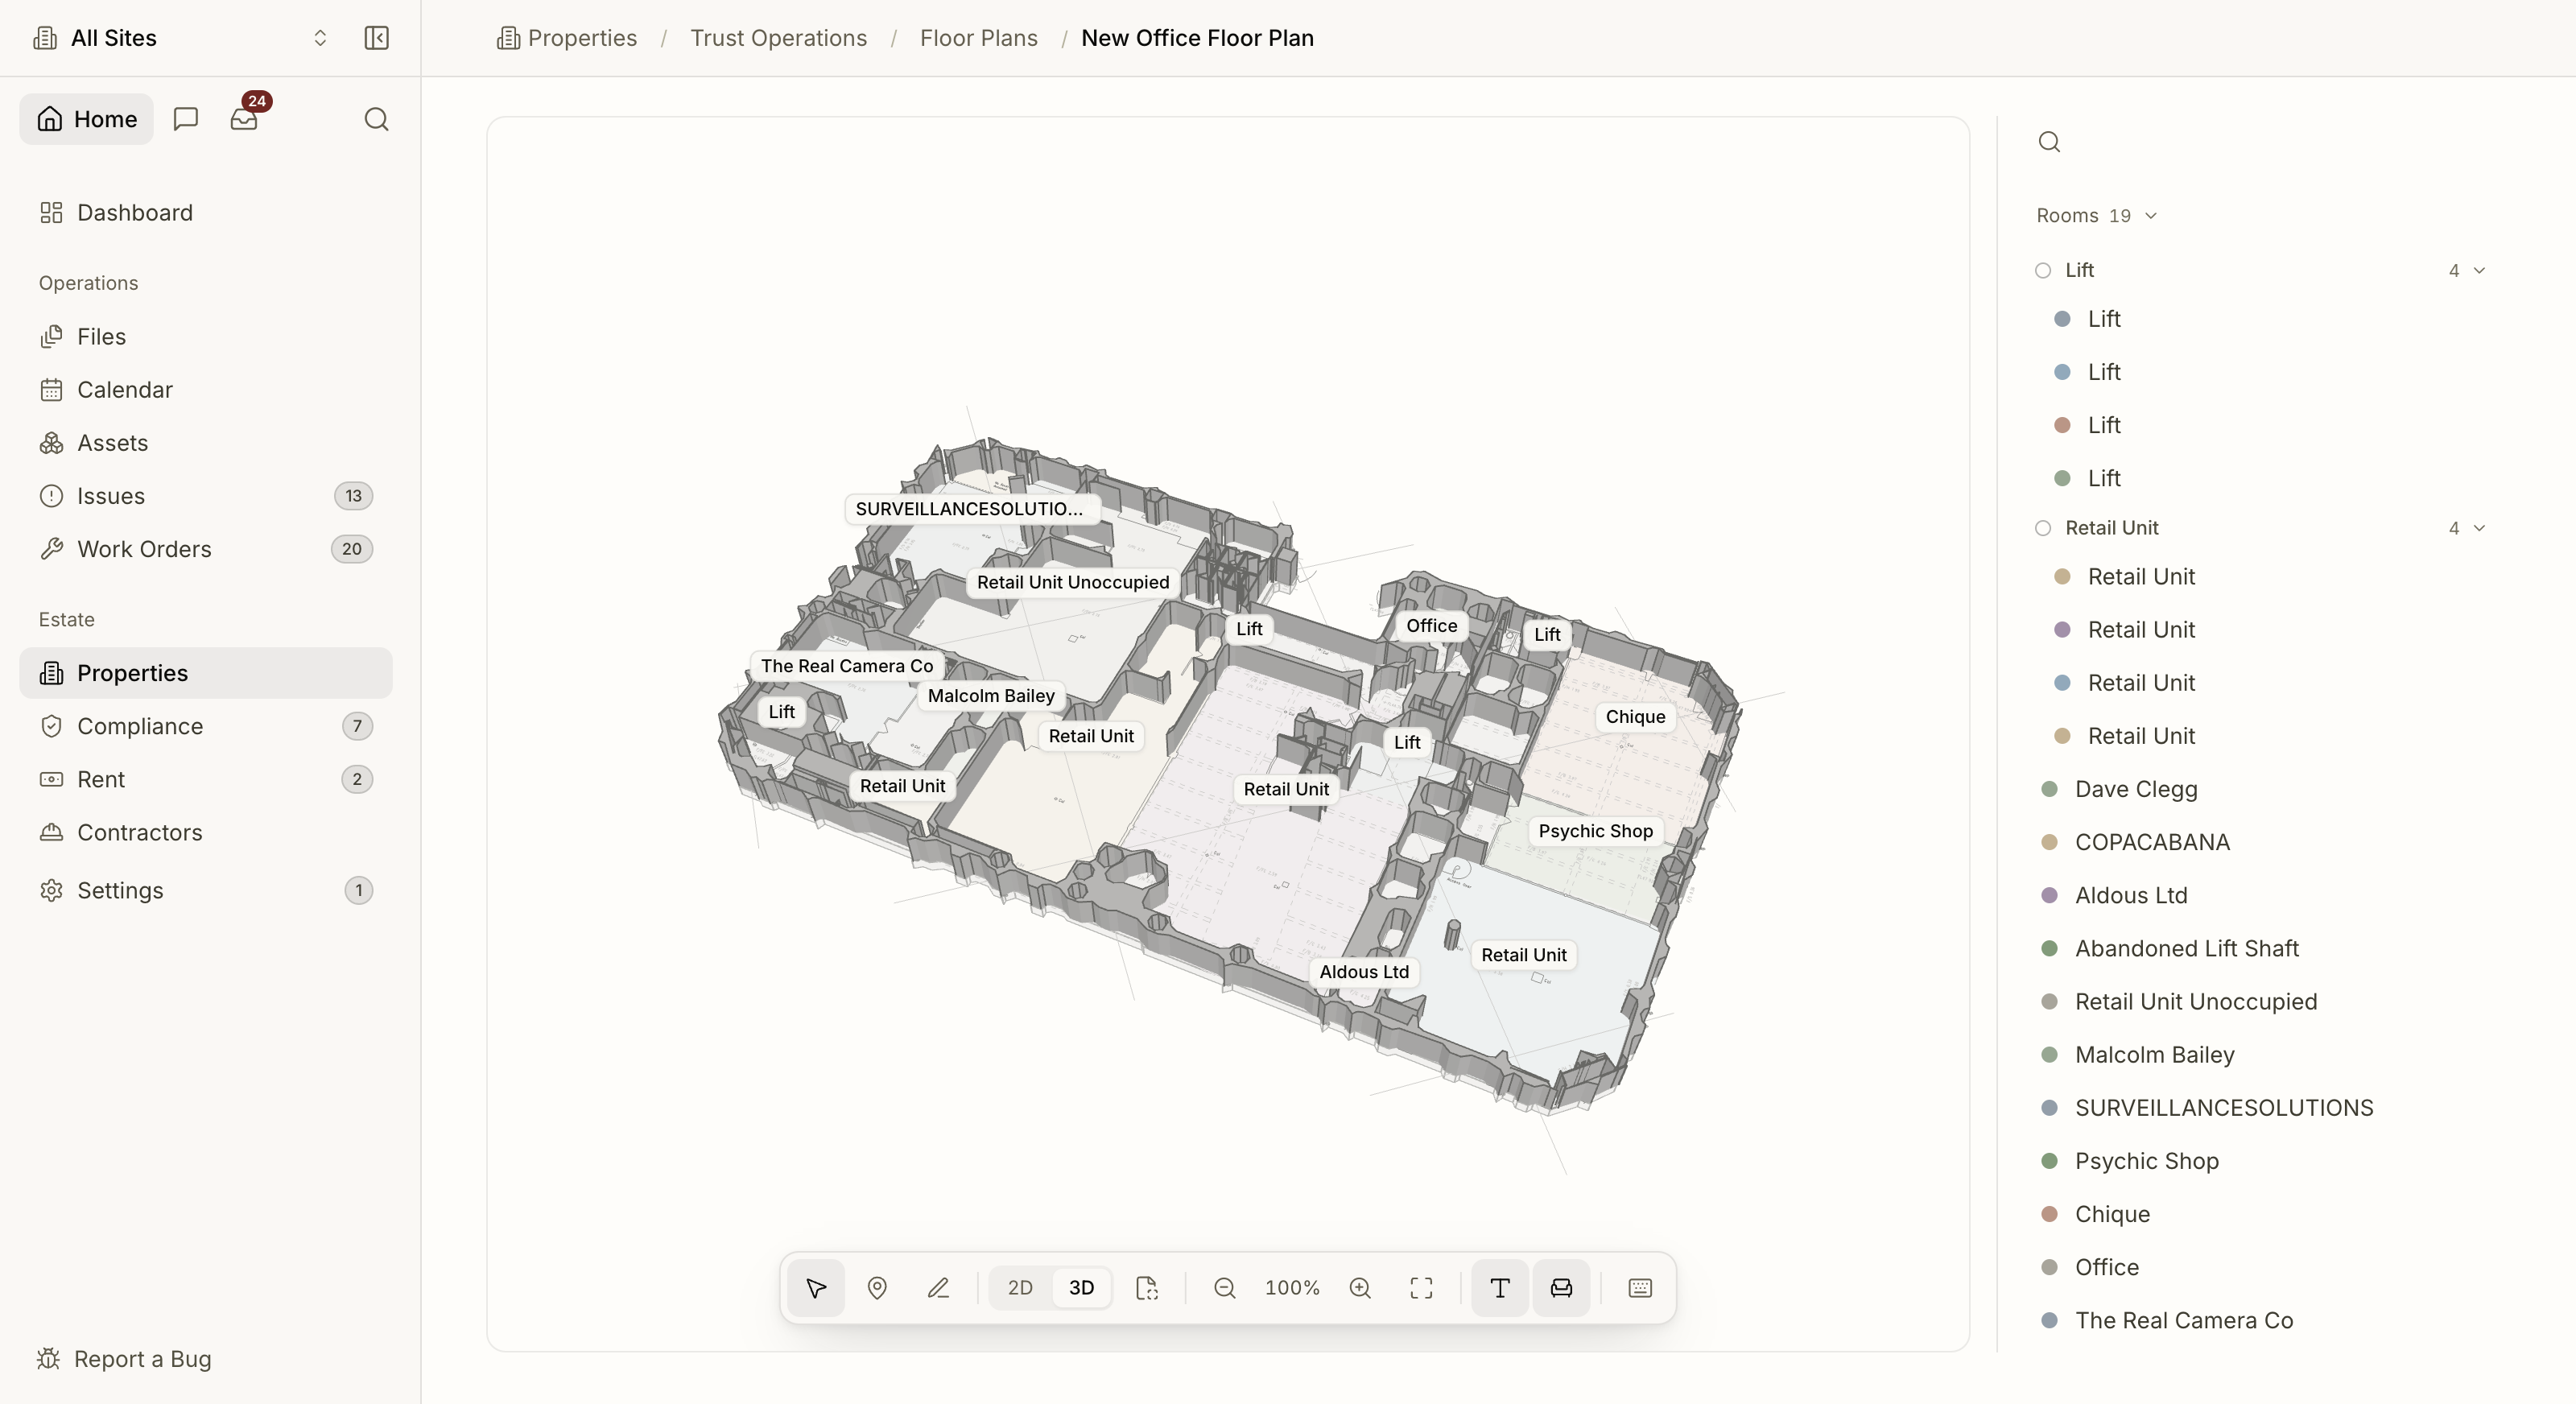Go to Home
2576x1404 pixels.
[86, 119]
